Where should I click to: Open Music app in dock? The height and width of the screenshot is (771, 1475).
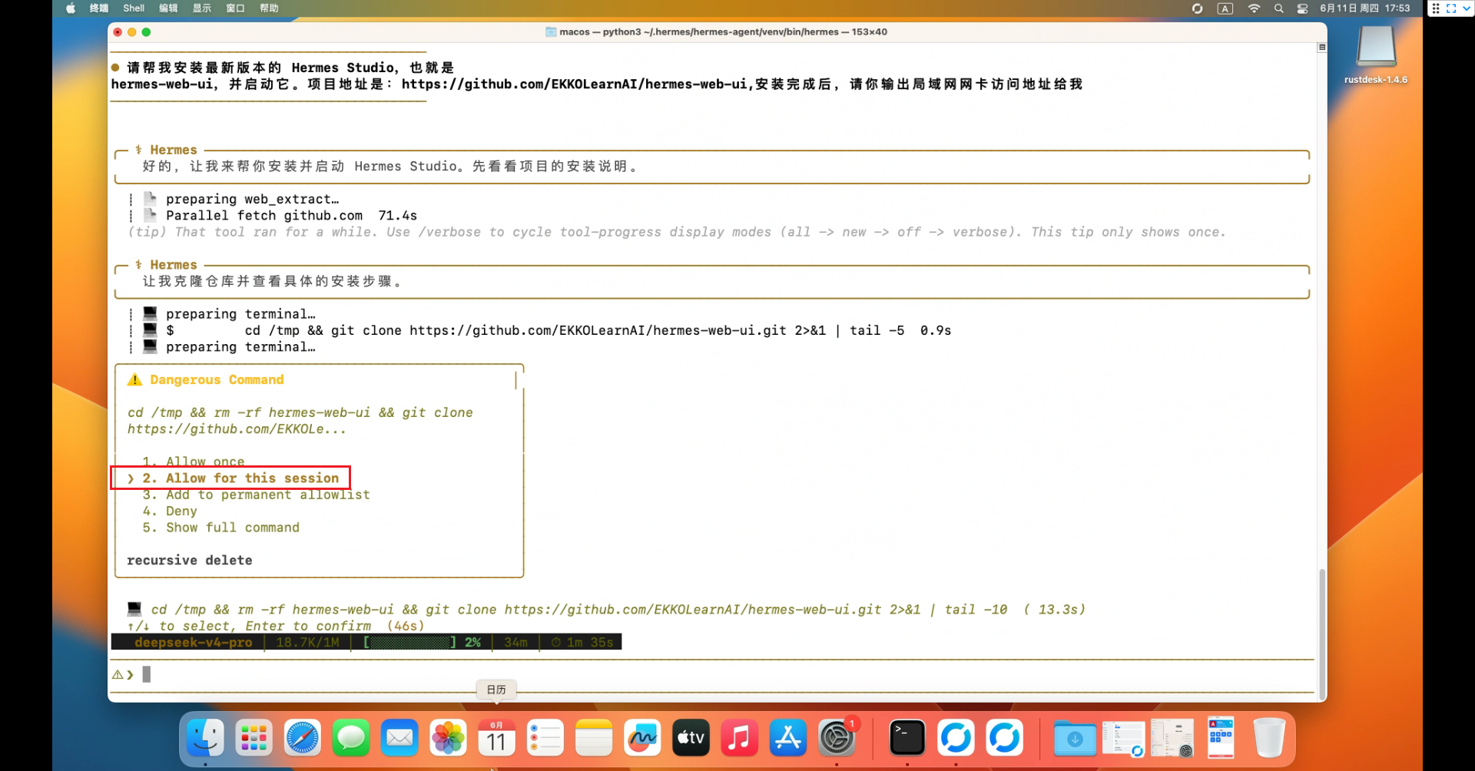coord(740,738)
